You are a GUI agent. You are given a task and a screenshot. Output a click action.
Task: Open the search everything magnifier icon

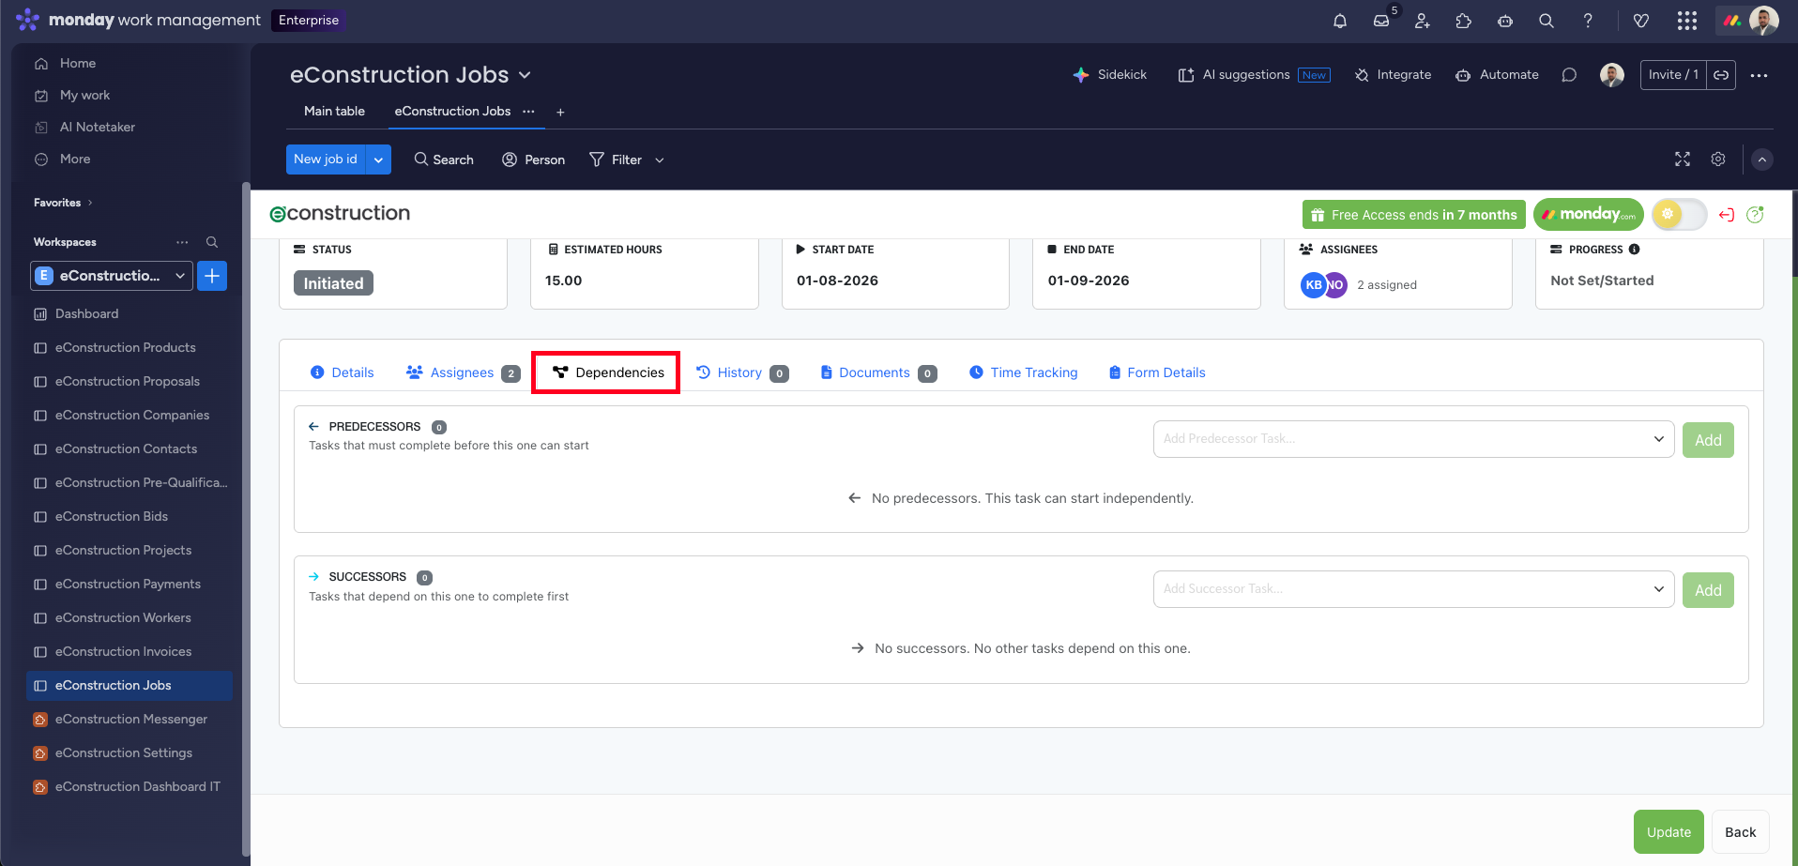tap(1546, 21)
